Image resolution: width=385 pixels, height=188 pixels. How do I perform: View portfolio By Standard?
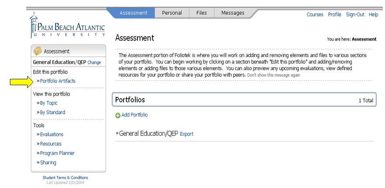52,112
